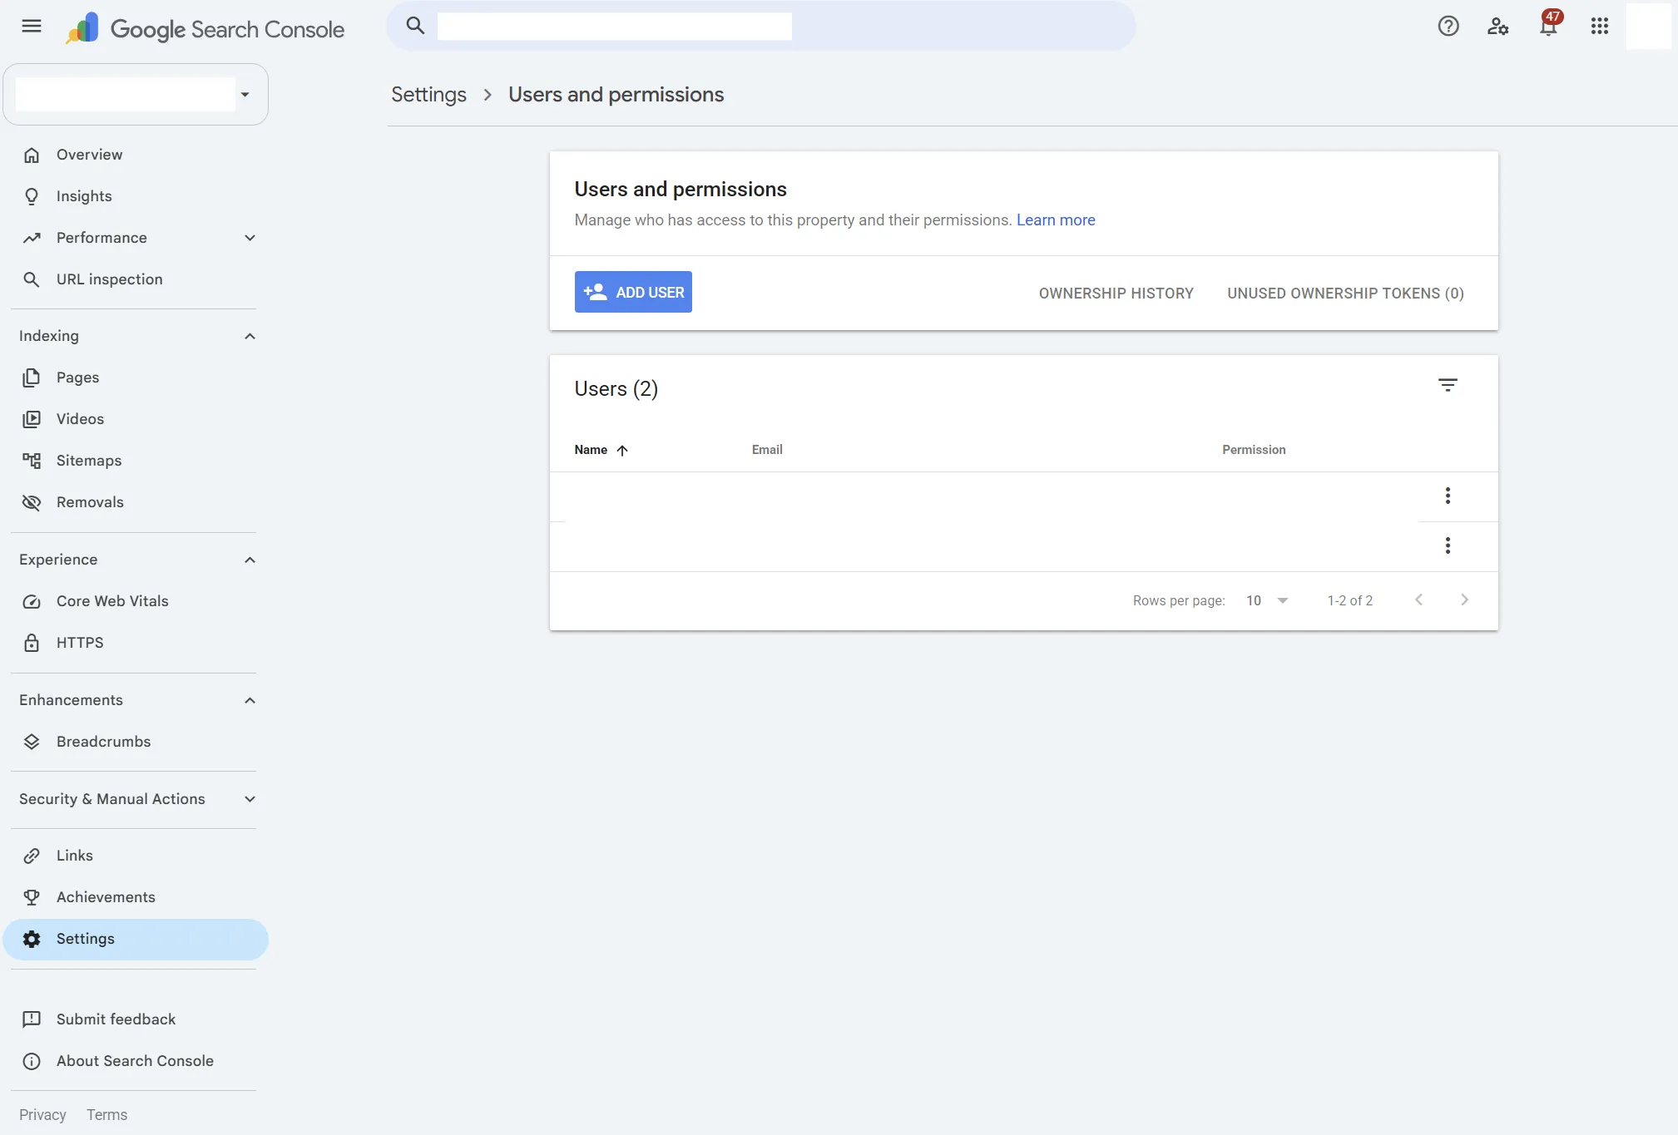Expand Security & Manual Actions section

[250, 799]
